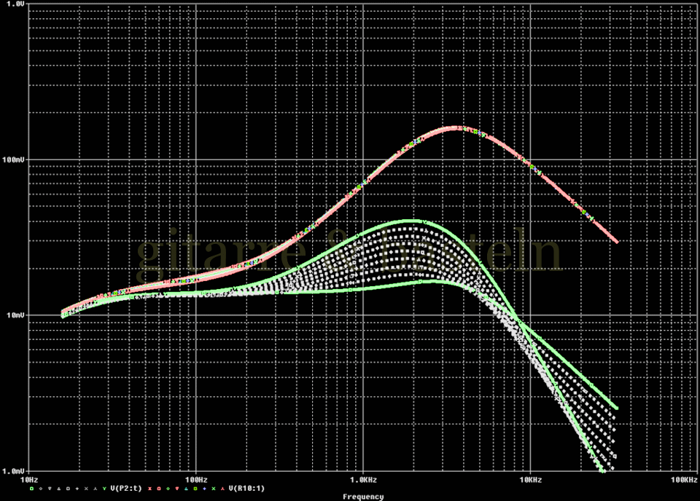Click the peak of the pink curve
Screen dimensions: 700x501
(x=457, y=128)
